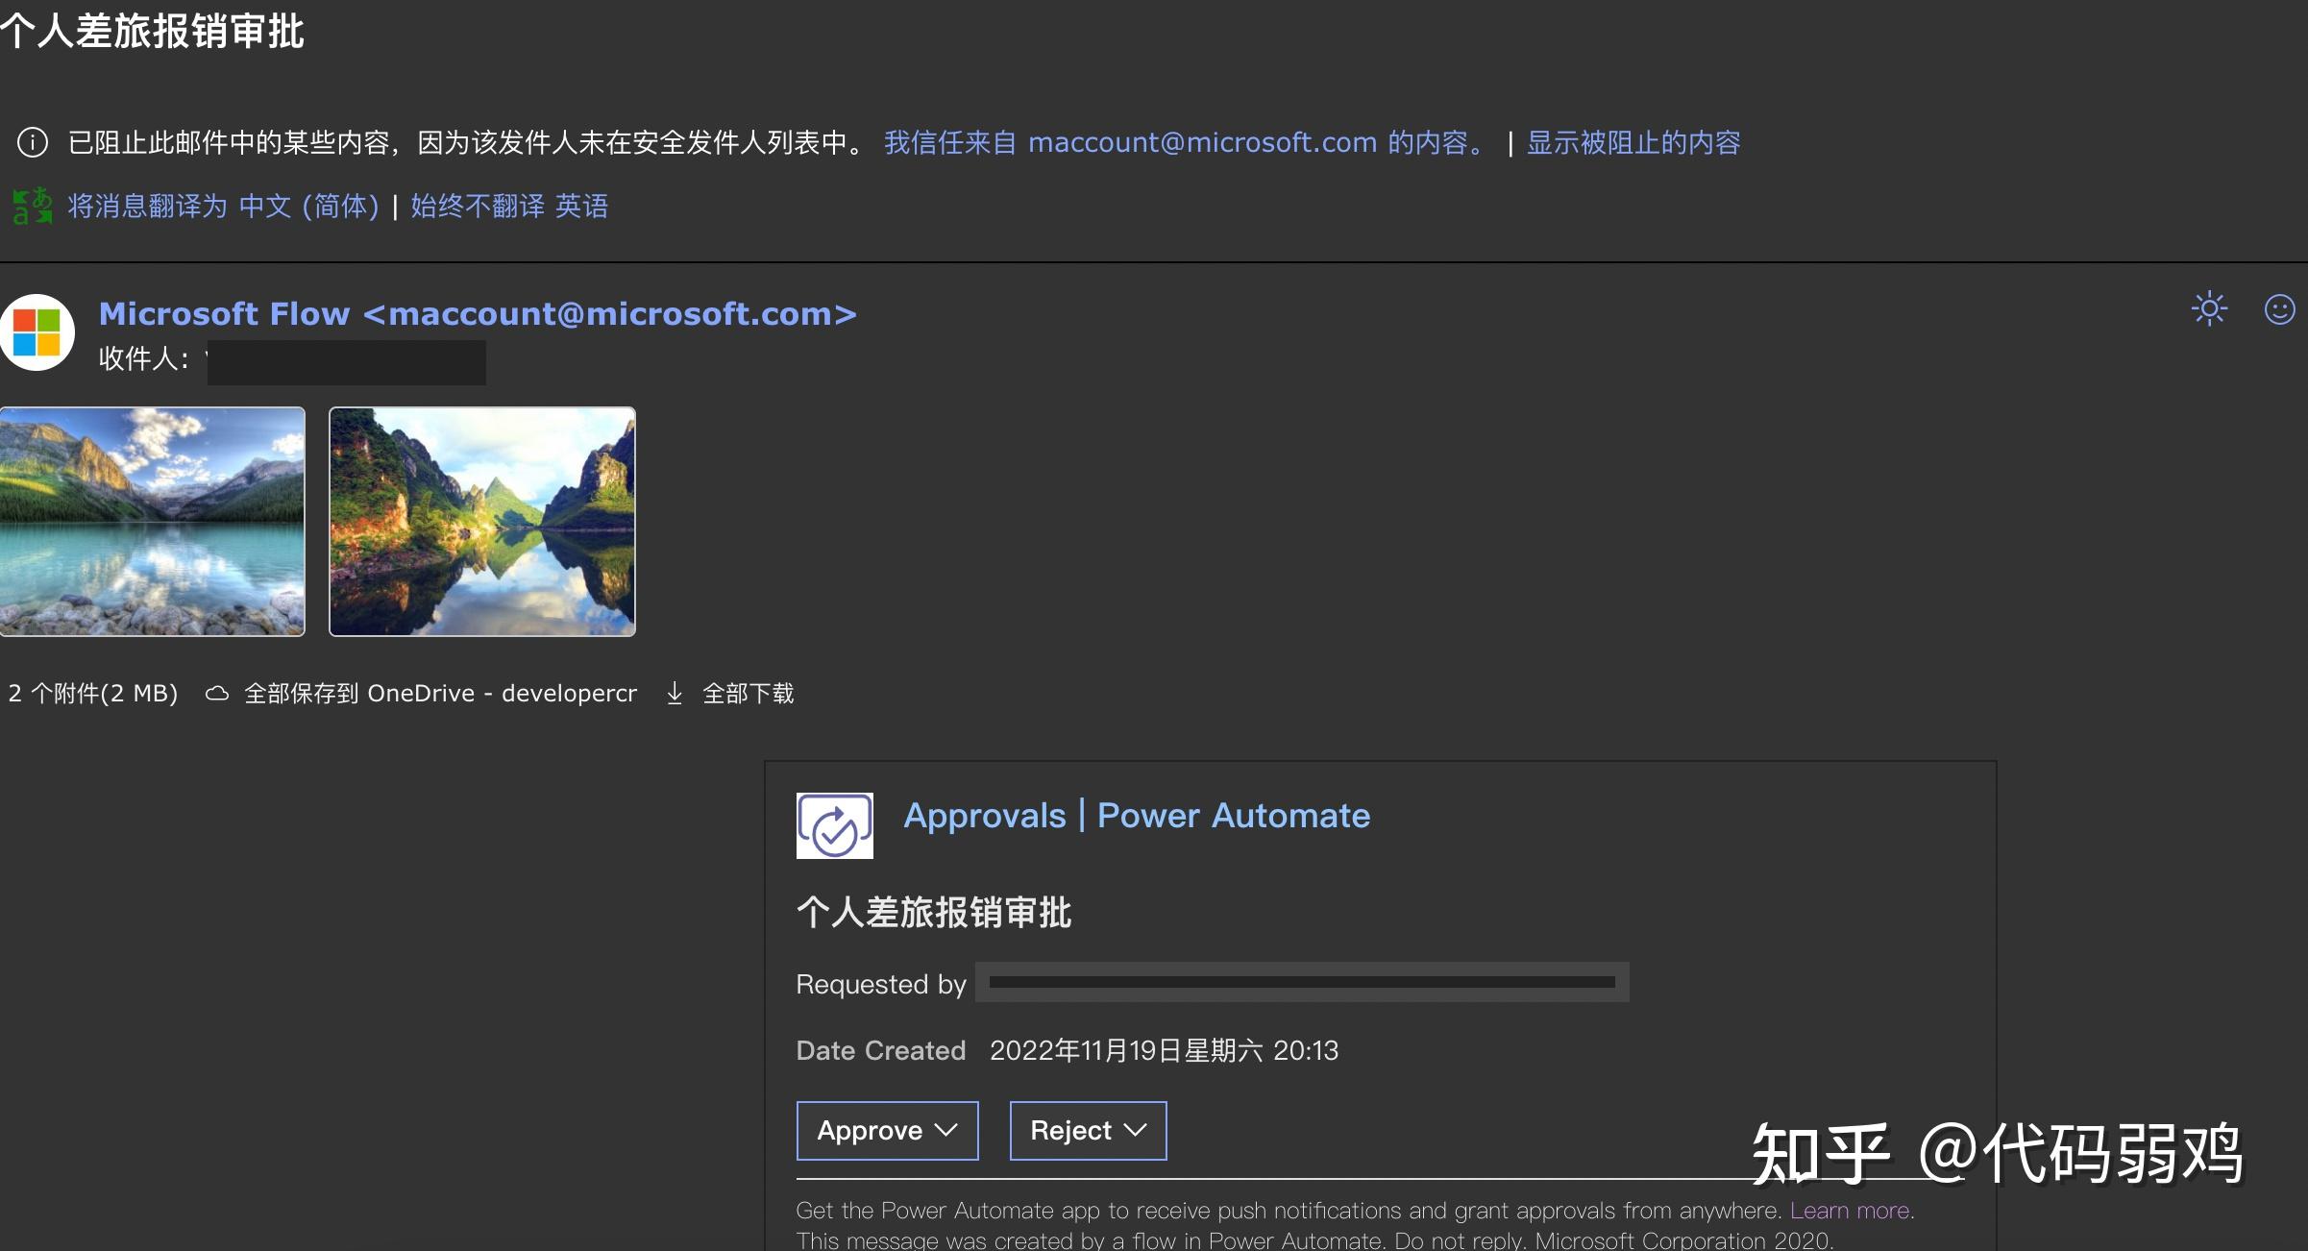Trust content from maccount@microsoft.com
Image resolution: width=2308 pixels, height=1251 pixels.
(1187, 143)
